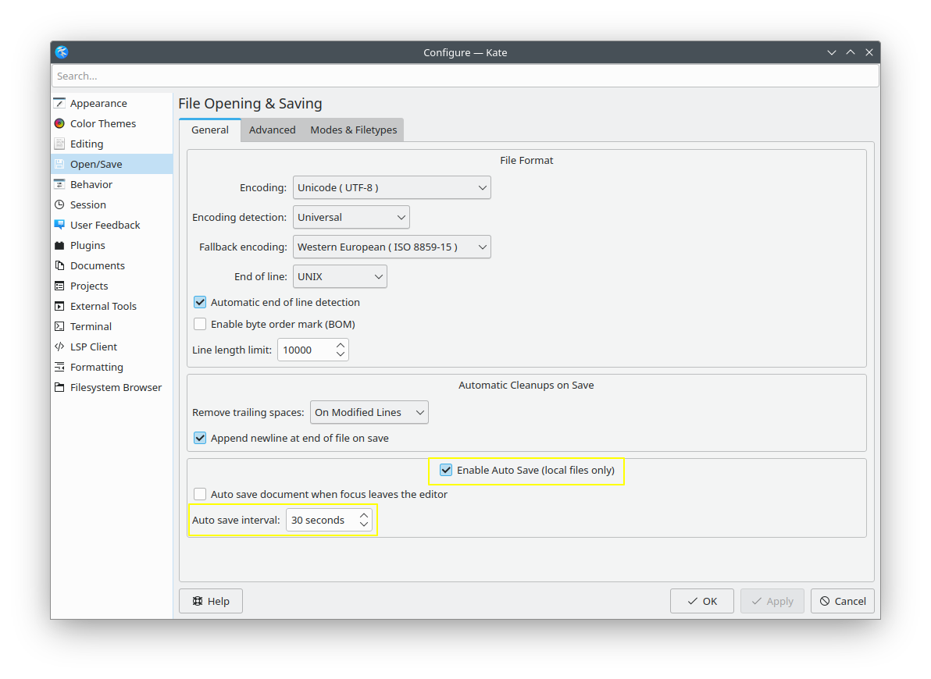Uncheck Enable Auto Save checkbox
The width and height of the screenshot is (931, 679).
tap(446, 470)
